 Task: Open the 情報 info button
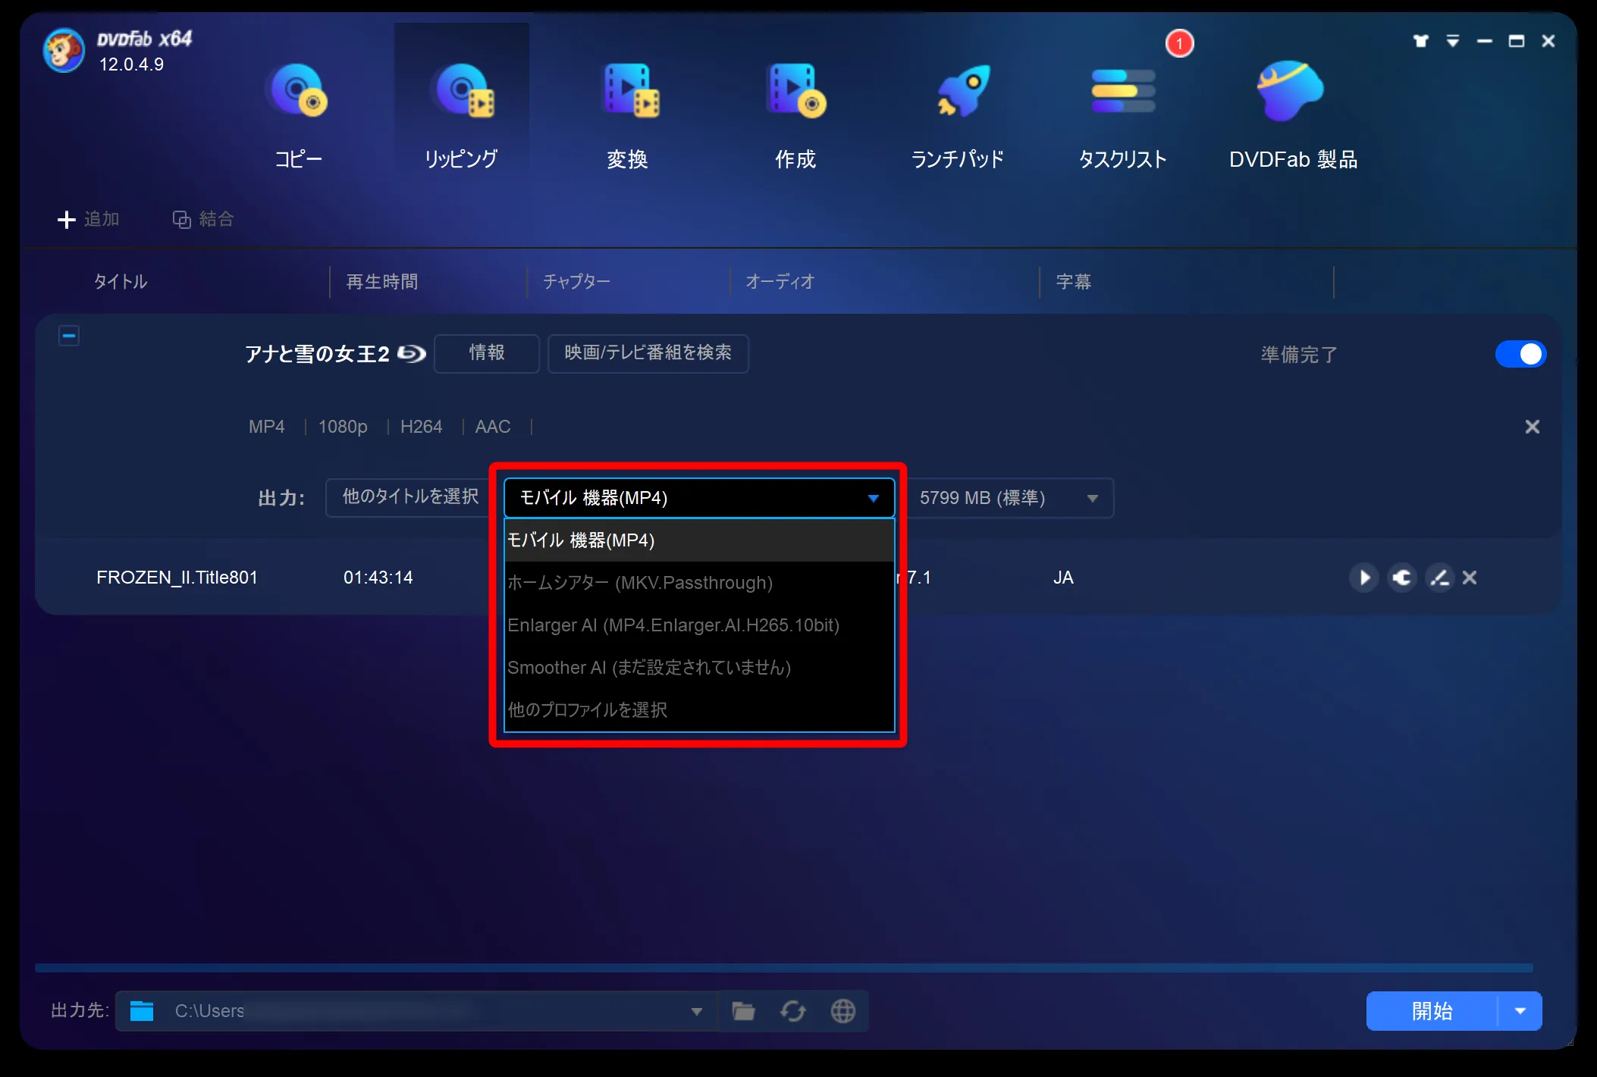486,353
